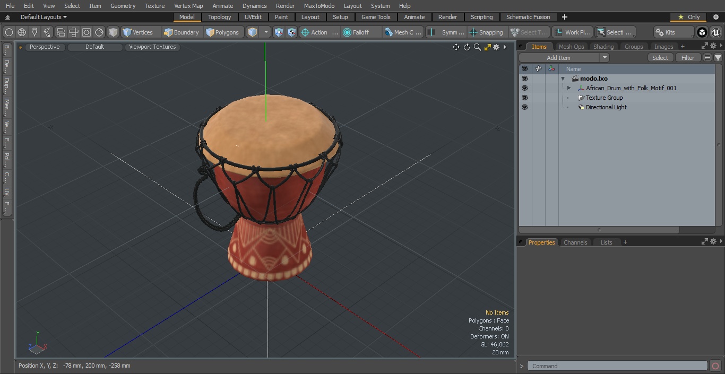Click the cross-shaped unwrap icon
Screen dimensions: 725x374
click(x=74, y=32)
